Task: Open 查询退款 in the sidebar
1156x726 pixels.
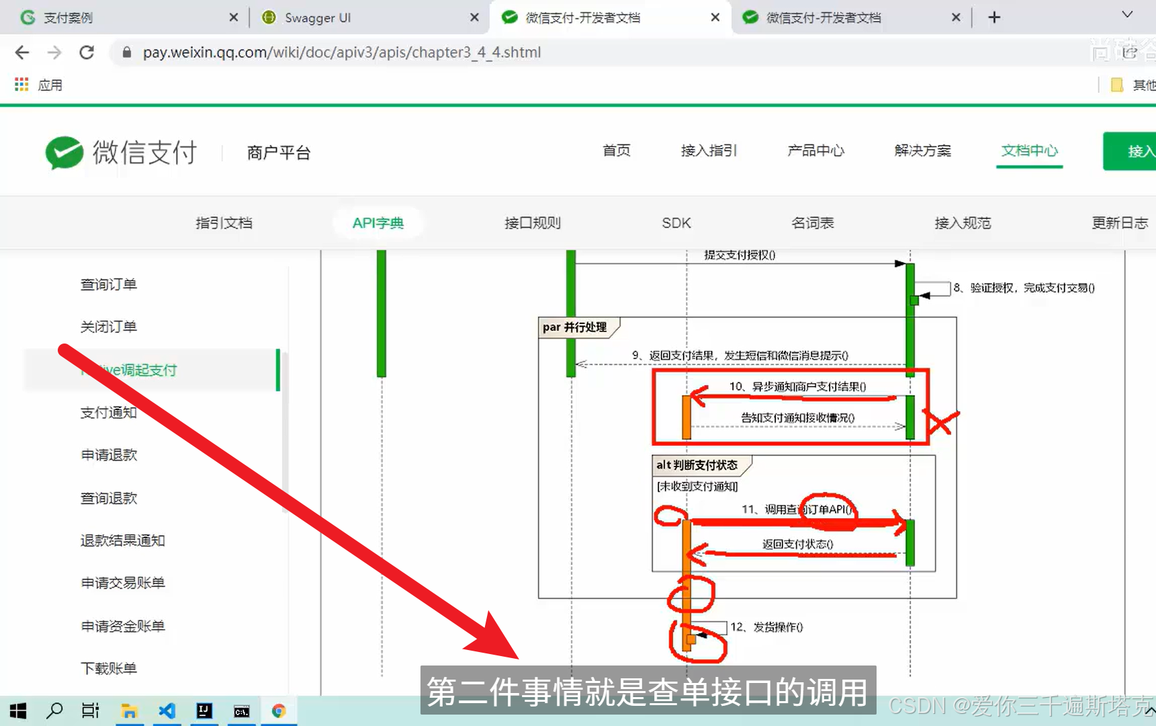Action: pos(109,498)
